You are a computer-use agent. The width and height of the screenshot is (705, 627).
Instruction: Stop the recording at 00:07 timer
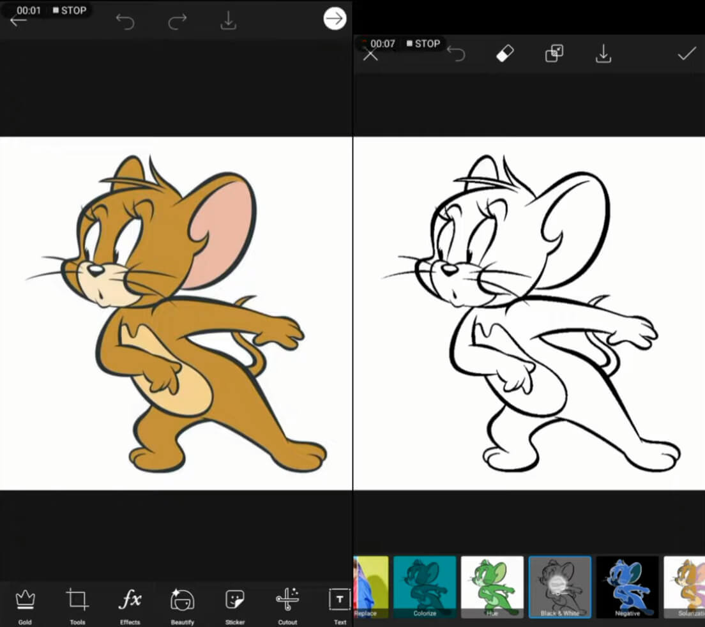click(423, 43)
